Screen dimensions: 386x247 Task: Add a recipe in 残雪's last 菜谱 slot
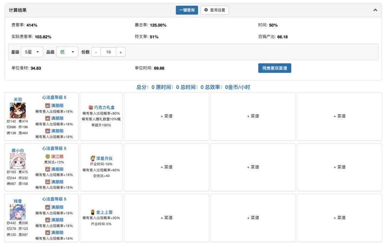point(339,218)
